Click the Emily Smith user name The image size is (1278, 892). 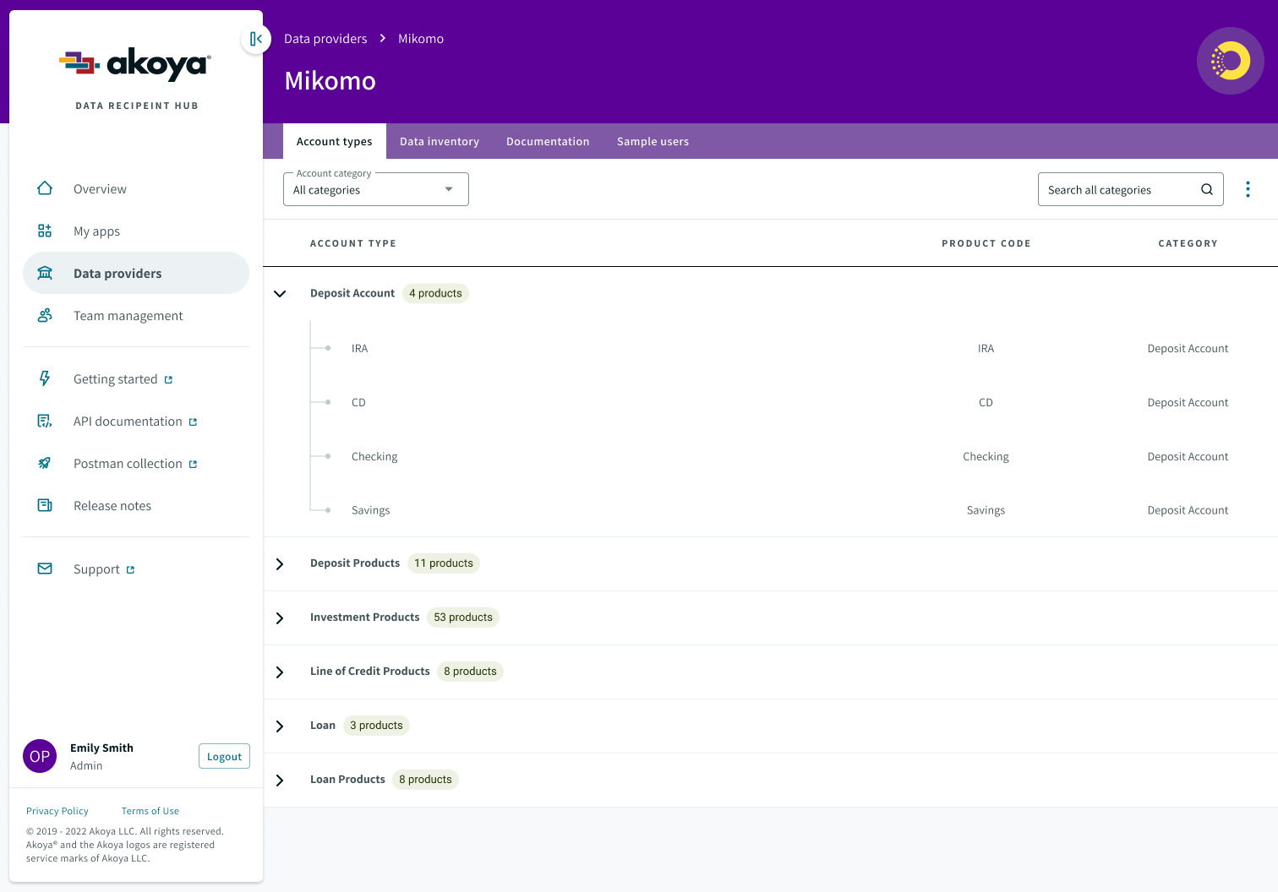(x=101, y=748)
